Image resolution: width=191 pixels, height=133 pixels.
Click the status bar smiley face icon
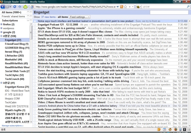(x=170, y=130)
